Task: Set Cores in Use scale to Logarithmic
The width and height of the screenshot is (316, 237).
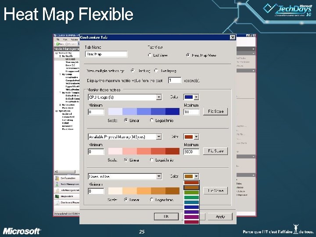Action: pyautogui.click(x=151, y=200)
